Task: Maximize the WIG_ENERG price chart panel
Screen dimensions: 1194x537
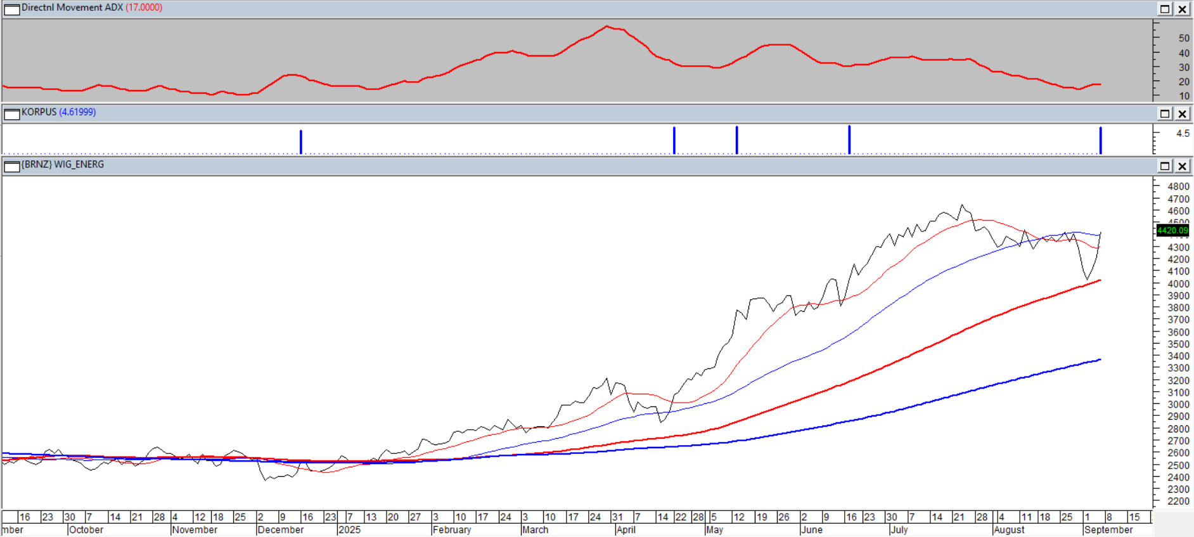Action: tap(1165, 166)
